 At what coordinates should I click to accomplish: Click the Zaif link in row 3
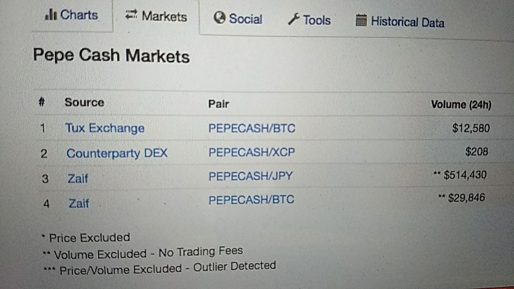click(x=78, y=178)
